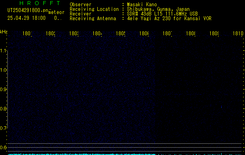Click the 1806 time axis label
The image size is (245, 155).
tap(144, 33)
